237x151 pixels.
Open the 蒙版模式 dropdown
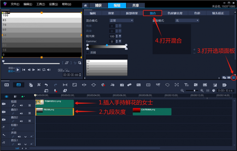[x=187, y=20]
